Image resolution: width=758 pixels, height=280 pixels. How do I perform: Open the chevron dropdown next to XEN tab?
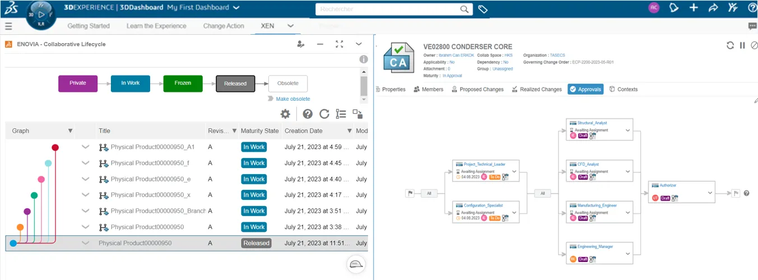290,26
